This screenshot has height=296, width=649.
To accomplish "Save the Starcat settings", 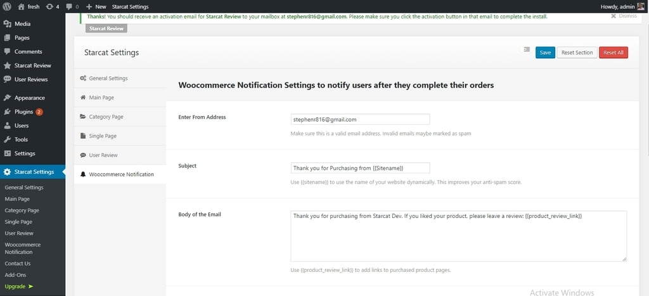I will [545, 53].
